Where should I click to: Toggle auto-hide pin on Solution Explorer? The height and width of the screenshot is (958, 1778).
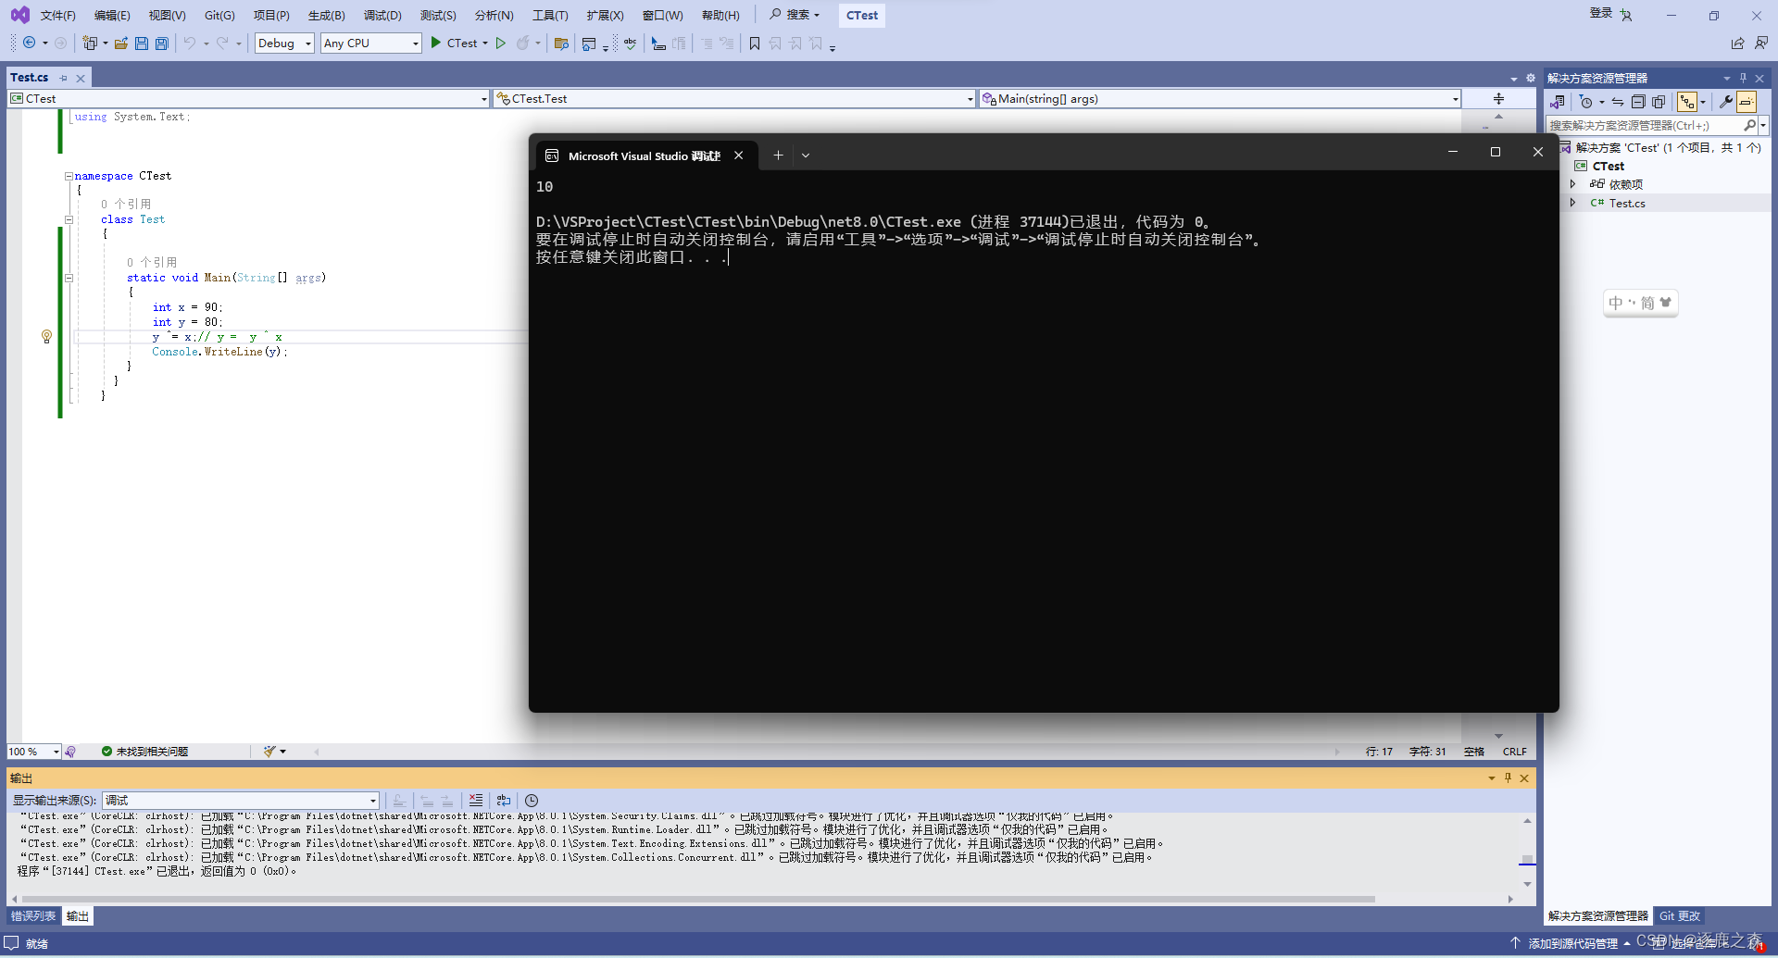(1743, 78)
